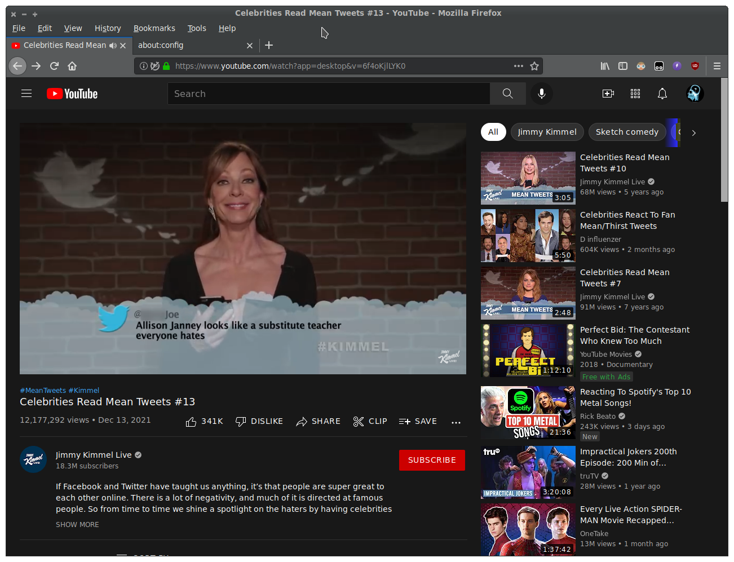
Task: Go back with Firefox back arrow
Action: [17, 66]
